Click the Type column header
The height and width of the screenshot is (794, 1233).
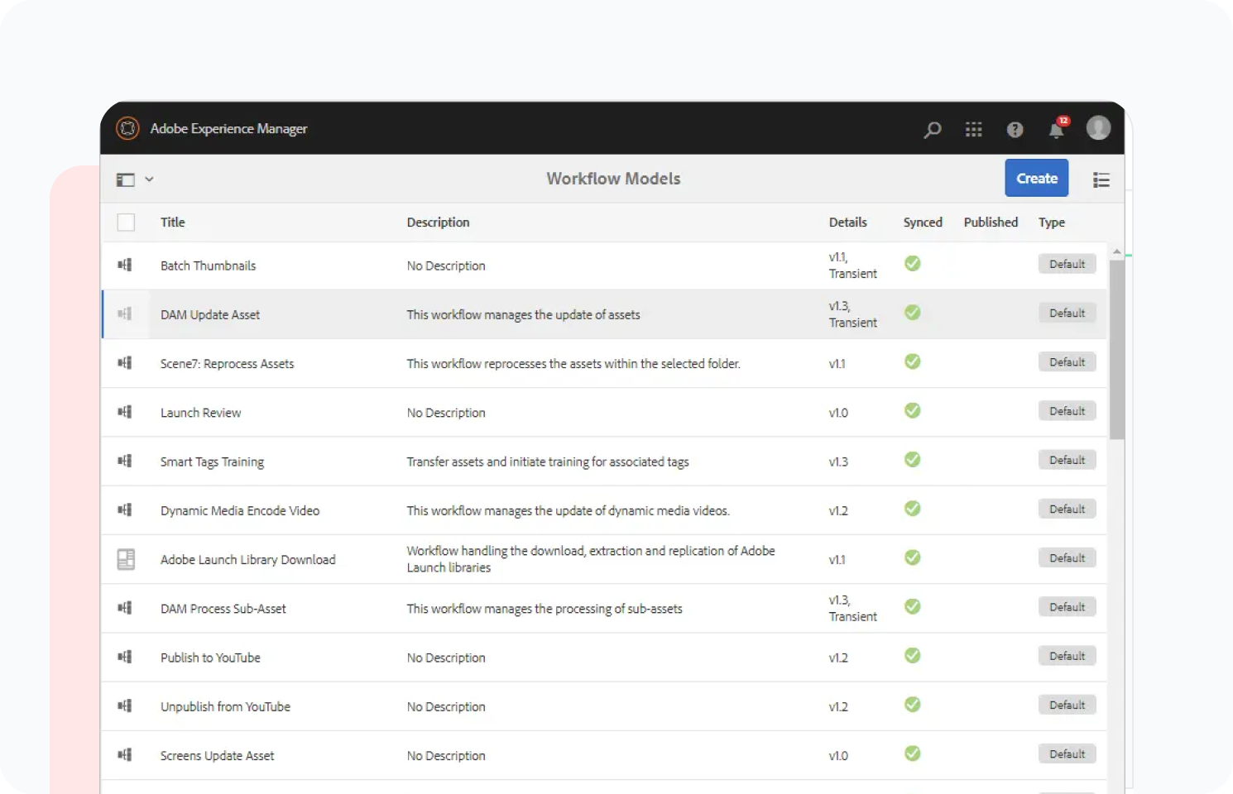[1052, 222]
